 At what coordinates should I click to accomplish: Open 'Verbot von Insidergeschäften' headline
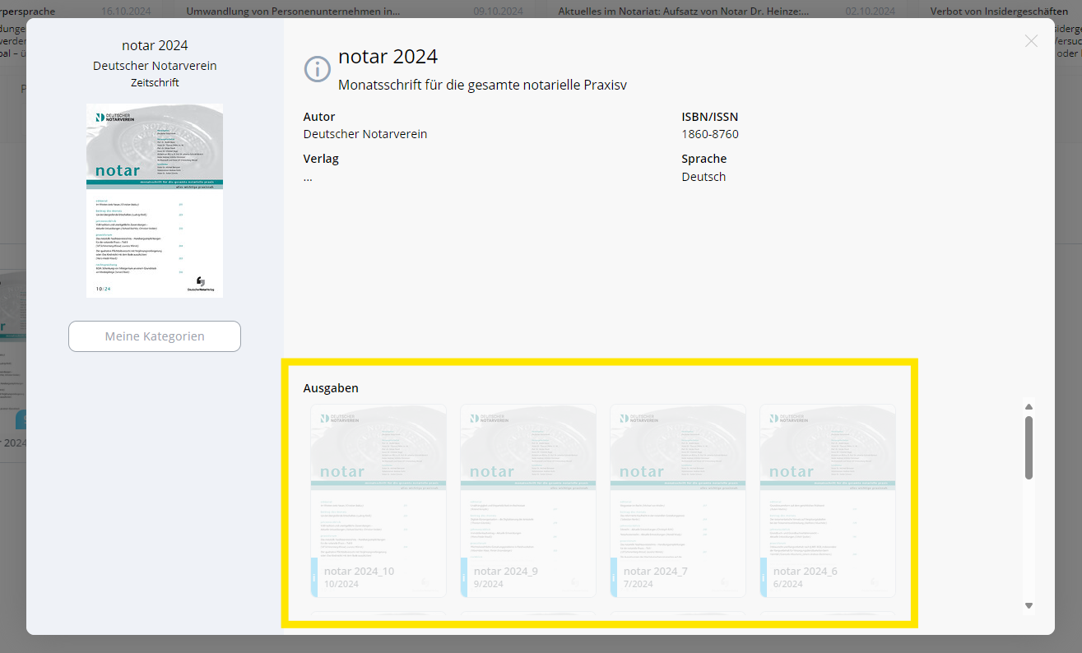tap(999, 12)
